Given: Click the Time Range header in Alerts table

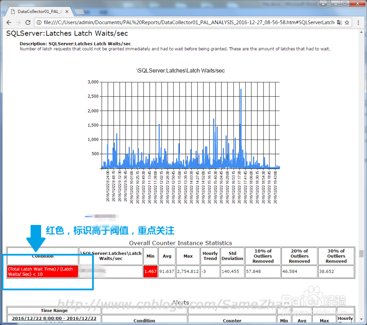Looking at the screenshot, I should click(54, 310).
